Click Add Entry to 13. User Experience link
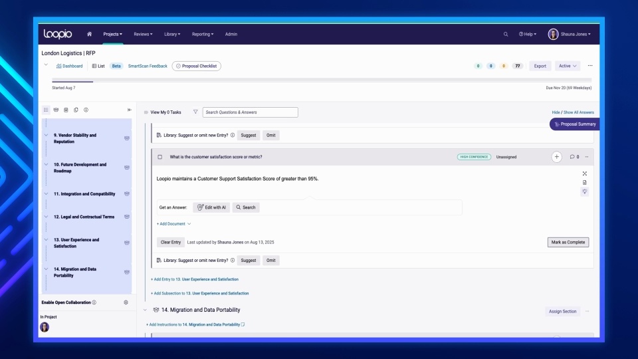Image resolution: width=638 pixels, height=359 pixels. click(195, 279)
